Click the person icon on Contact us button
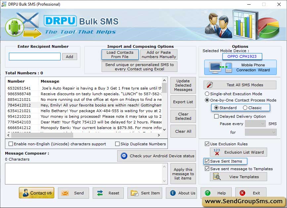Image resolution: width=287 pixels, height=208 pixels. [x=25, y=193]
